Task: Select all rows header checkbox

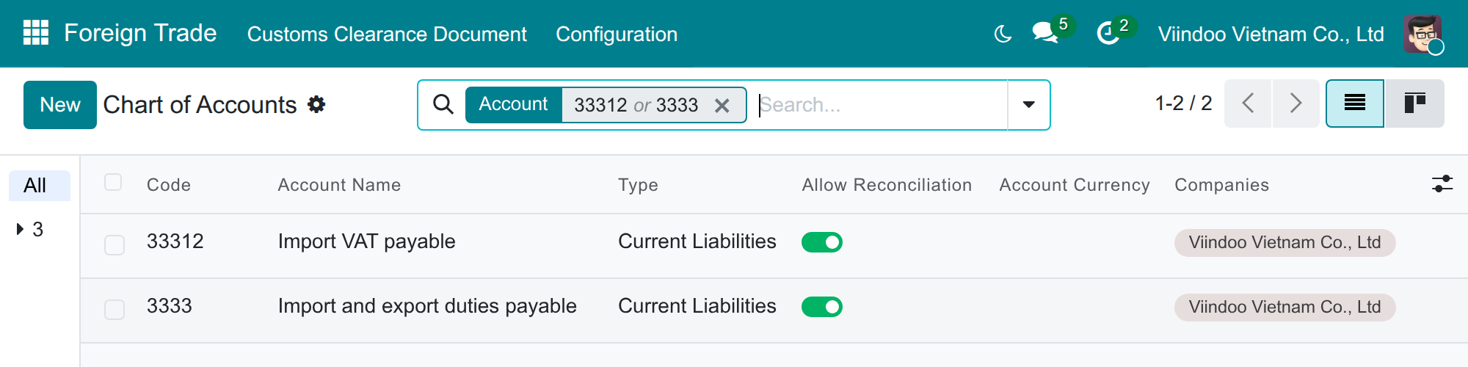Action: pos(113,182)
